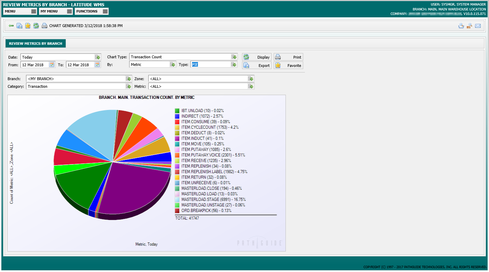
Task: Click the green refresh toolbar icon
Action: coord(36,26)
